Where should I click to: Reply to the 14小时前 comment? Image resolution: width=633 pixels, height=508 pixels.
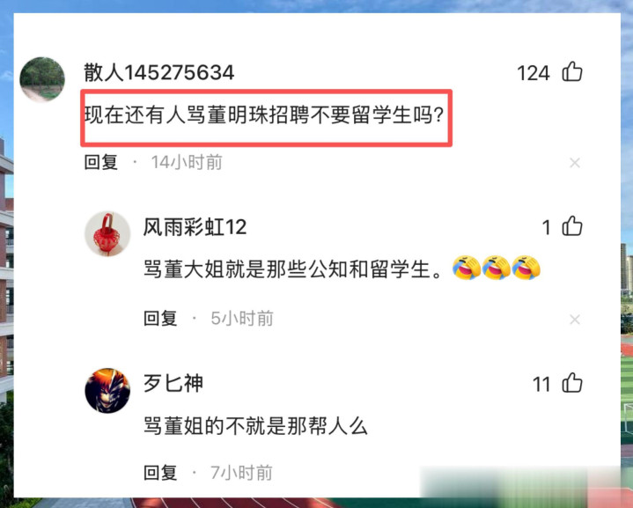coord(101,162)
